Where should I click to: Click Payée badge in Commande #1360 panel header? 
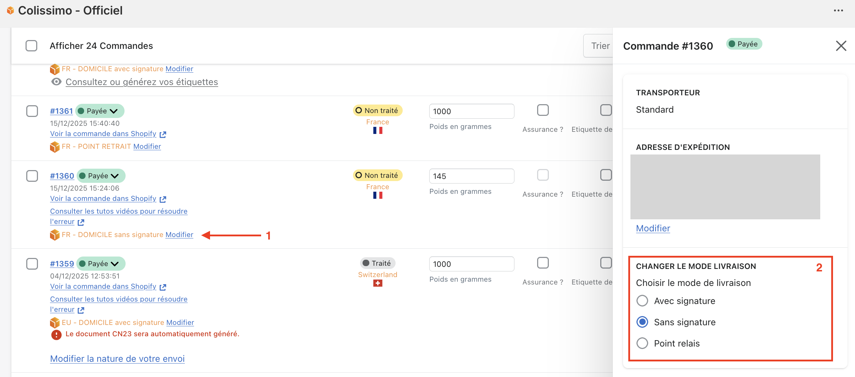coord(744,44)
